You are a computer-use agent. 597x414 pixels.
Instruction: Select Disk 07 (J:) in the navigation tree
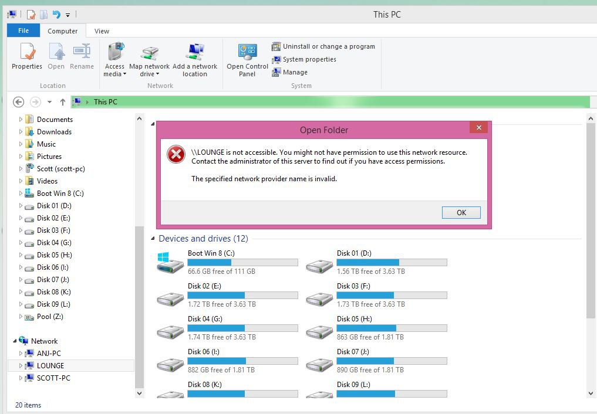(x=53, y=280)
